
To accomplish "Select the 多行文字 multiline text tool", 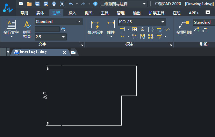I will [x=11, y=27].
